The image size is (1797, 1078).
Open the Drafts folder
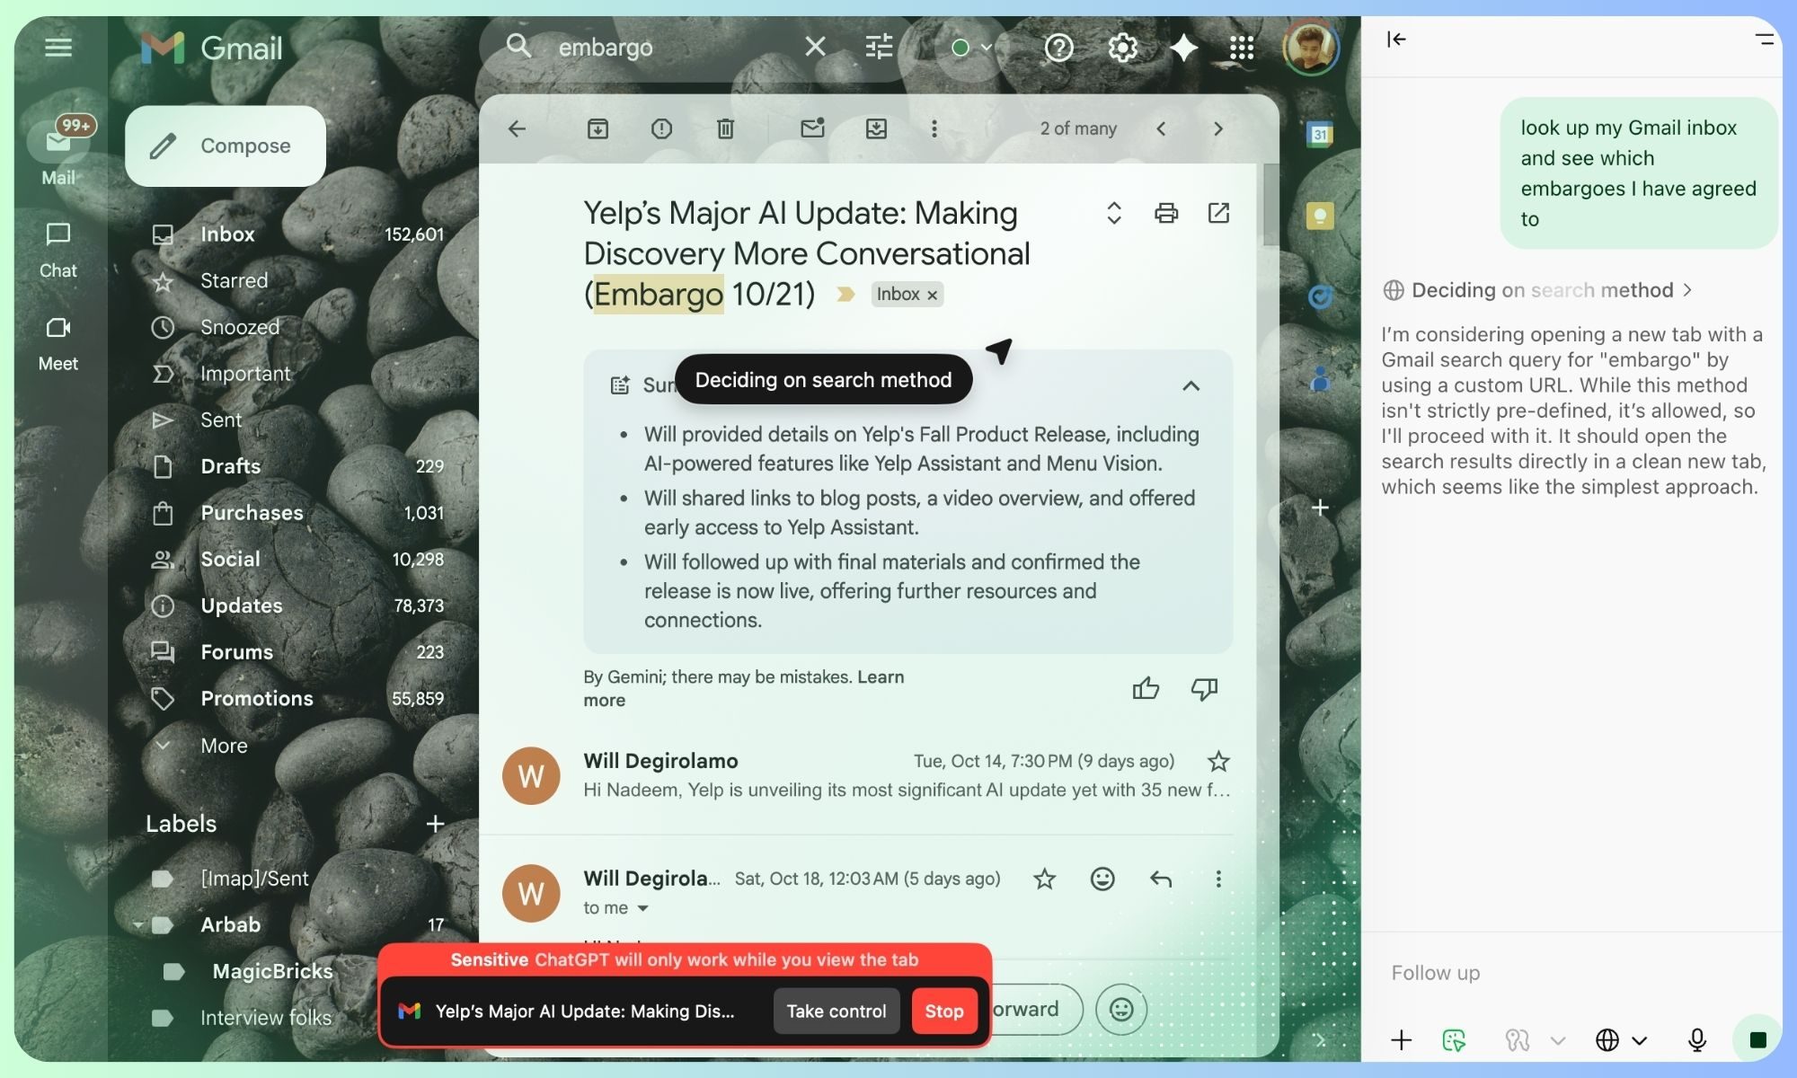pyautogui.click(x=297, y=466)
